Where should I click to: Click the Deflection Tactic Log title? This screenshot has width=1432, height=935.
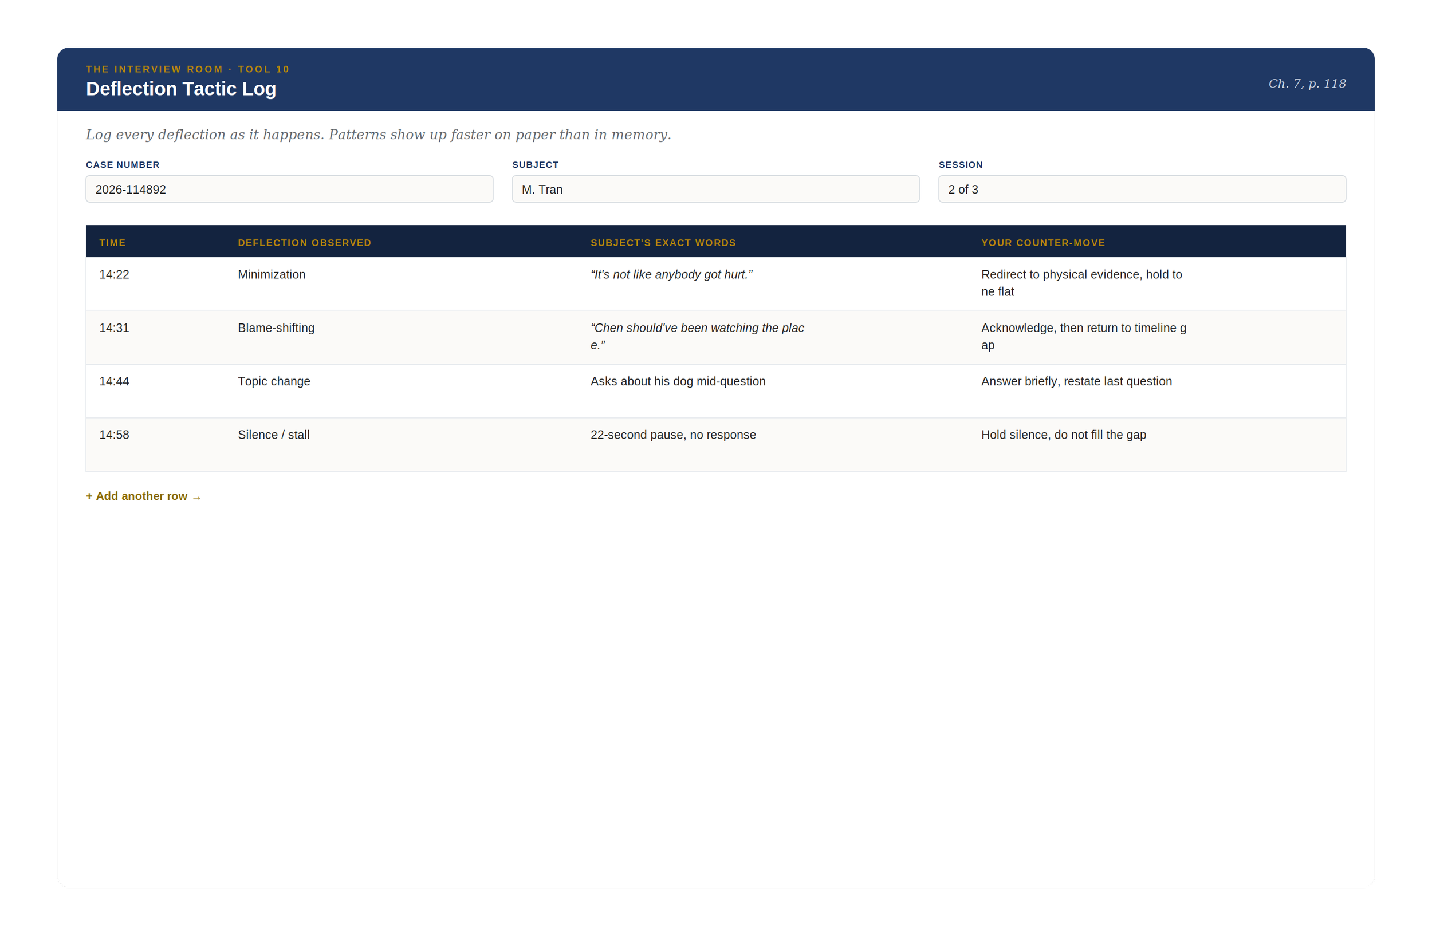coord(181,89)
